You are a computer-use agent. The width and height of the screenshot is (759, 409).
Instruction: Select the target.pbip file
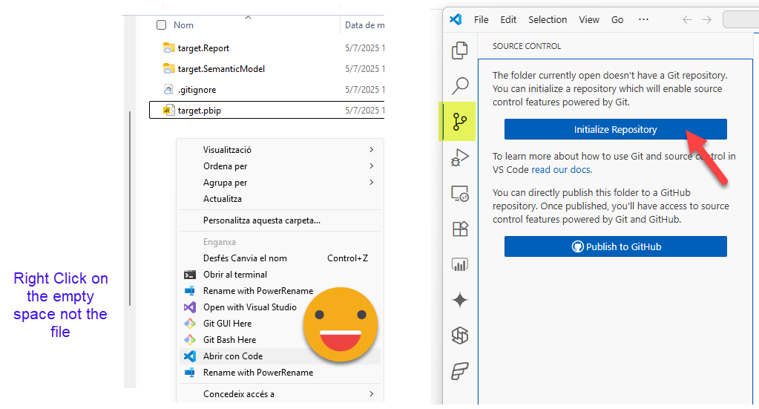[x=200, y=111]
